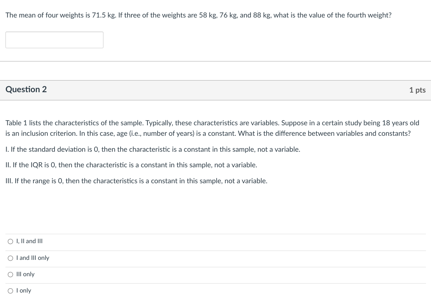
Task: Click the "Question 2" heading
Action: [26, 89]
